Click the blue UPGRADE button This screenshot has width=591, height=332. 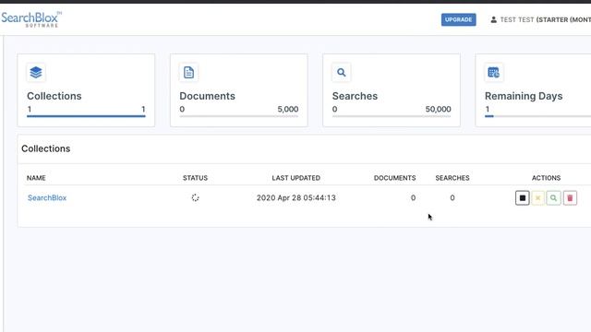coord(458,19)
